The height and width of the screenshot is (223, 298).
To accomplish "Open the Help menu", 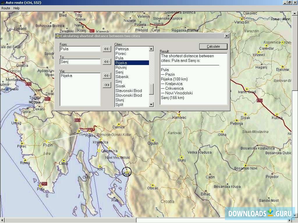I will 17,8.
